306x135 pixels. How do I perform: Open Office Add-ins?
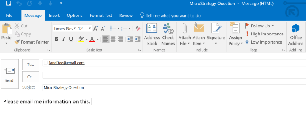click(296, 34)
